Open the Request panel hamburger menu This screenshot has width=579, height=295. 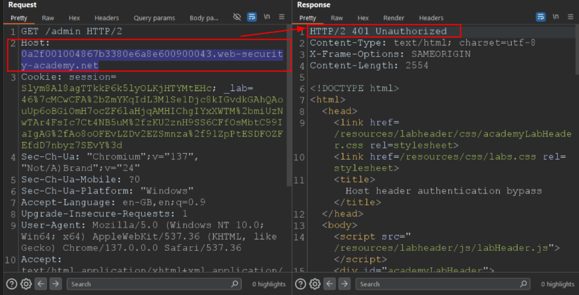281,17
